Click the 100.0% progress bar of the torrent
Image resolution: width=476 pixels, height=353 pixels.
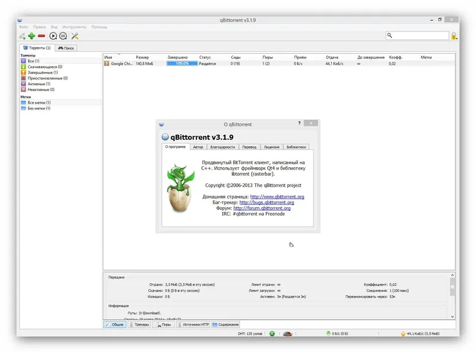point(182,64)
